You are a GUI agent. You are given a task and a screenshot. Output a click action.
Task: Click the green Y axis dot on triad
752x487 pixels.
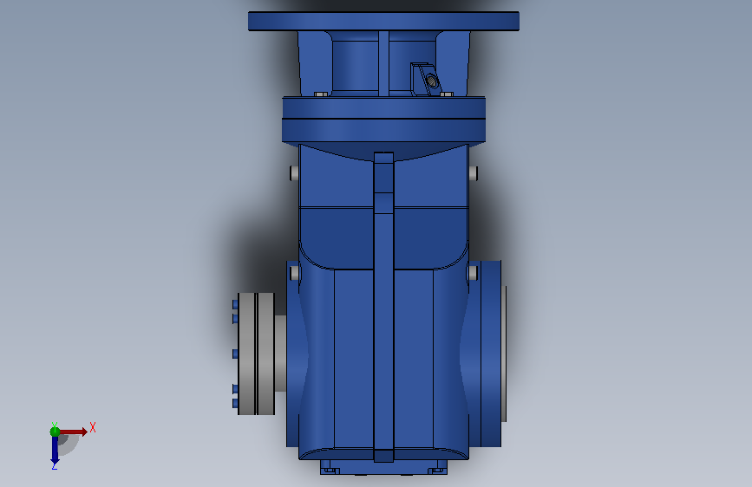coord(55,432)
